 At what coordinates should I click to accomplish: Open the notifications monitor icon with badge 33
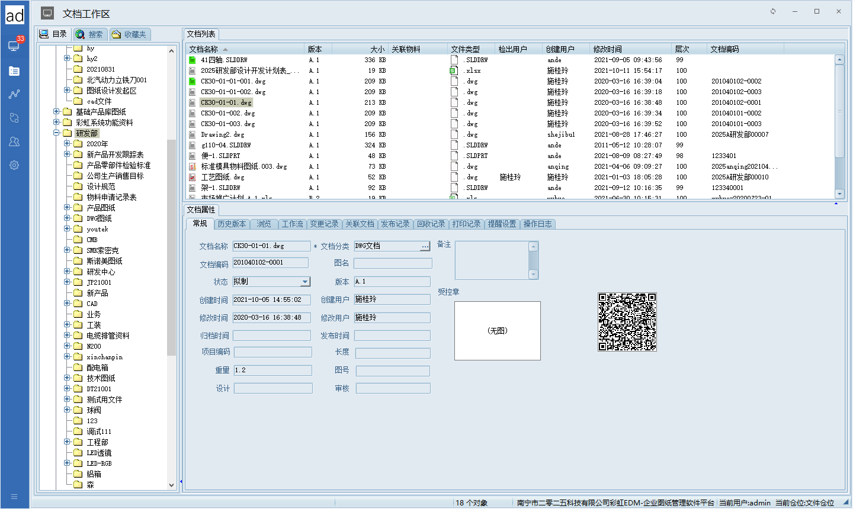[14, 46]
